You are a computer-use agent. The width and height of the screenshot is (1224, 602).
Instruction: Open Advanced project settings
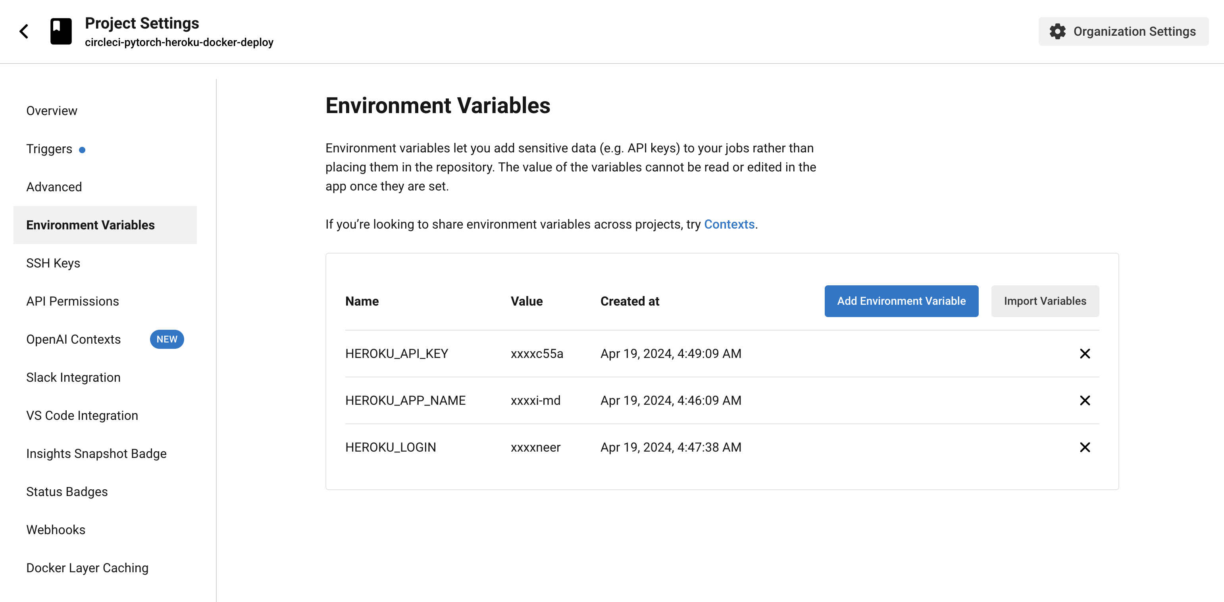54,187
